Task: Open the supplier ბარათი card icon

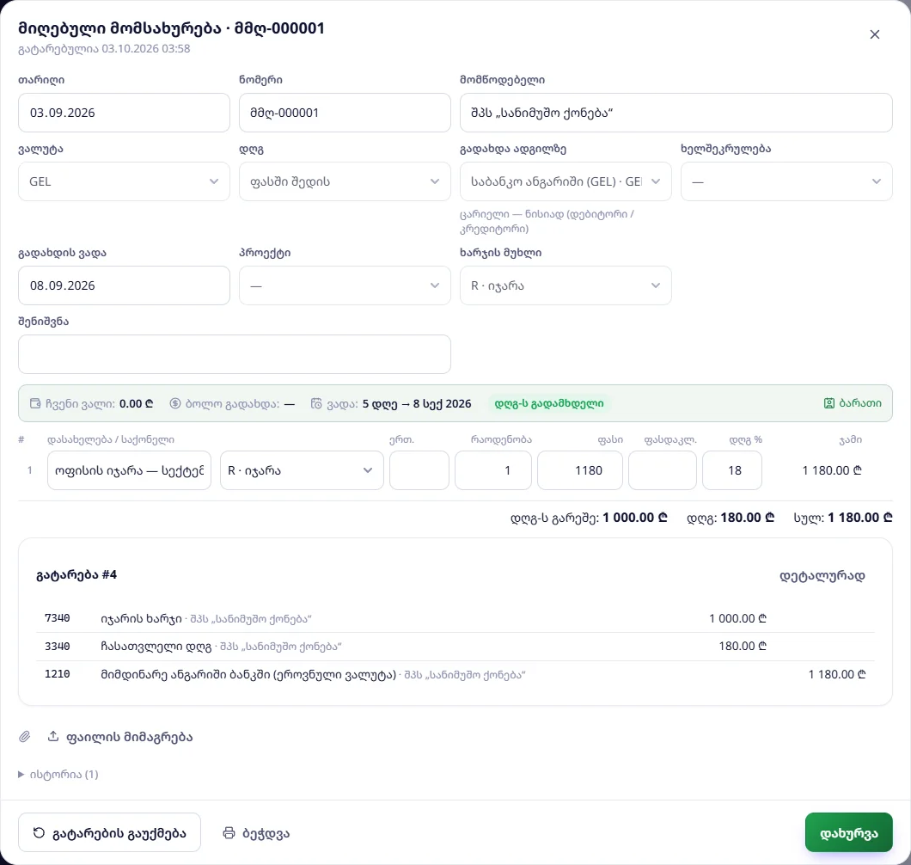Action: (829, 403)
